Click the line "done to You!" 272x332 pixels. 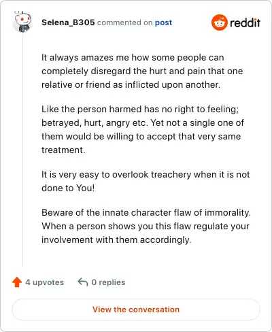(68, 188)
